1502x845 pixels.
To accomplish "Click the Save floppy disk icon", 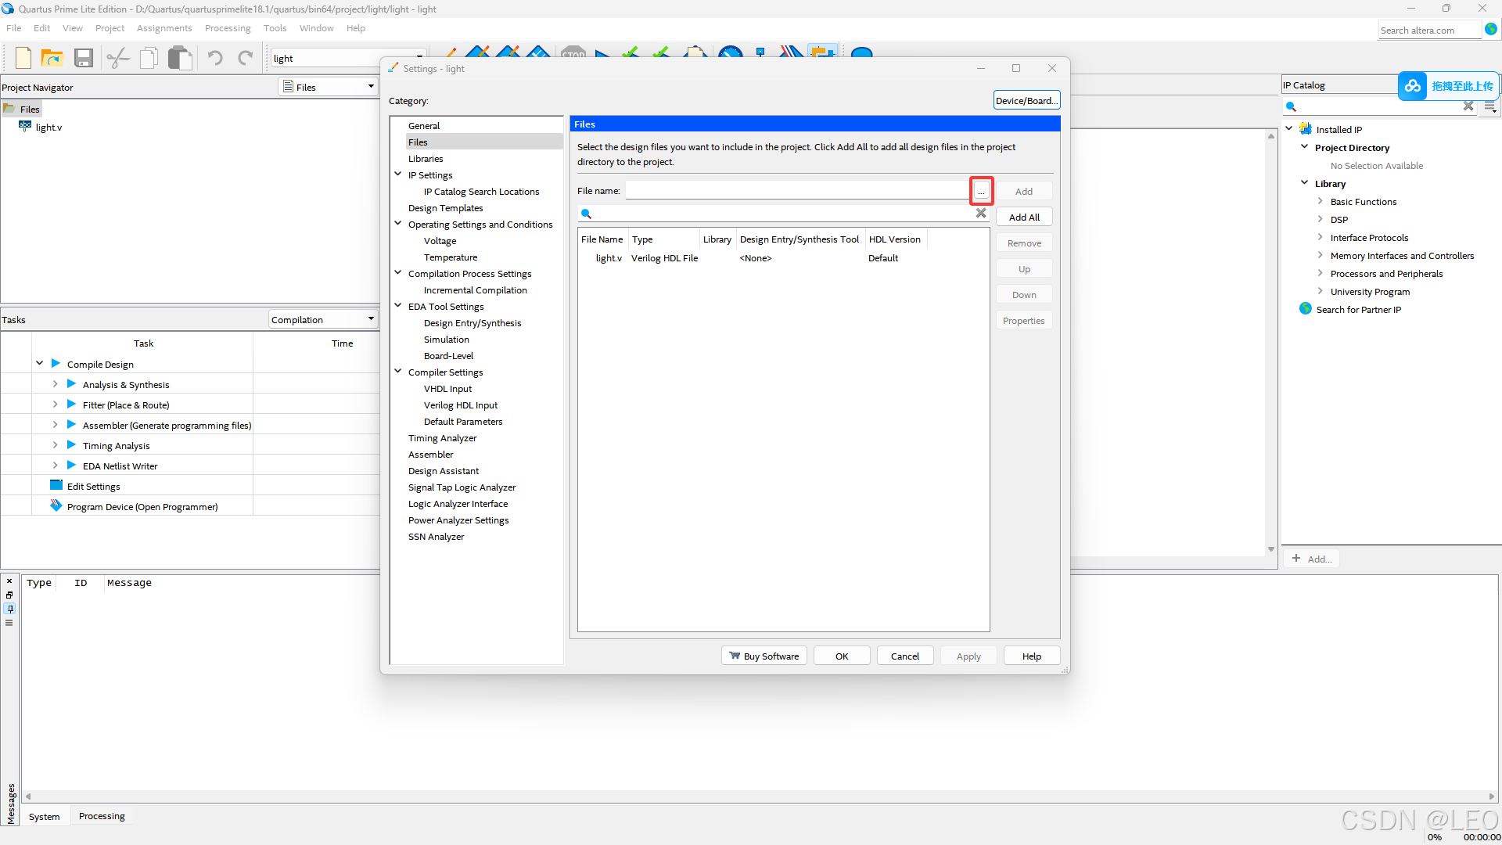I will pos(84,58).
